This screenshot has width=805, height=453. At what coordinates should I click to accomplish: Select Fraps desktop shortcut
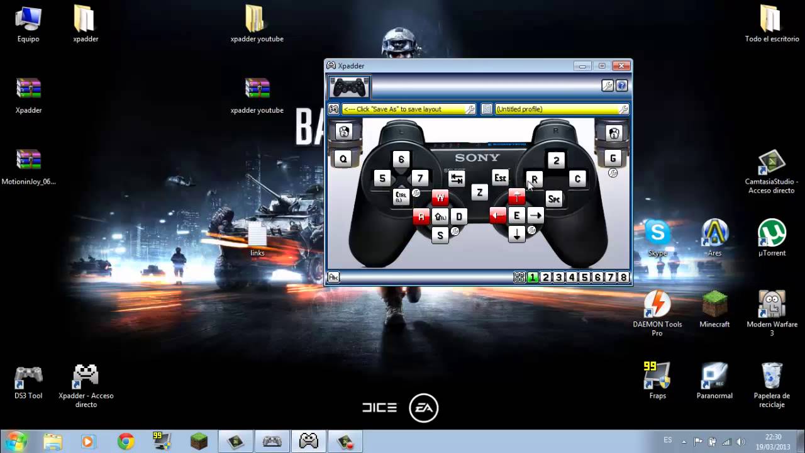pyautogui.click(x=657, y=381)
